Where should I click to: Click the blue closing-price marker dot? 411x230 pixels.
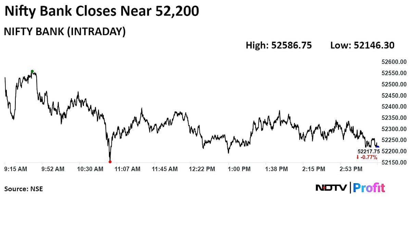click(377, 147)
